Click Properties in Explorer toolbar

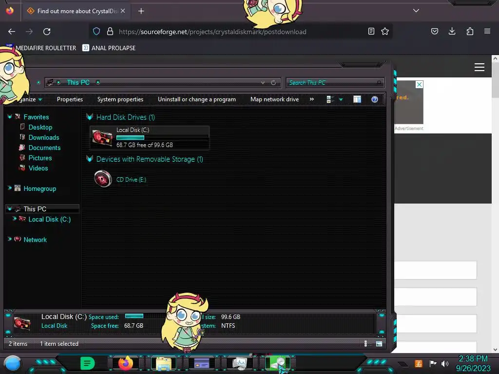(x=70, y=99)
